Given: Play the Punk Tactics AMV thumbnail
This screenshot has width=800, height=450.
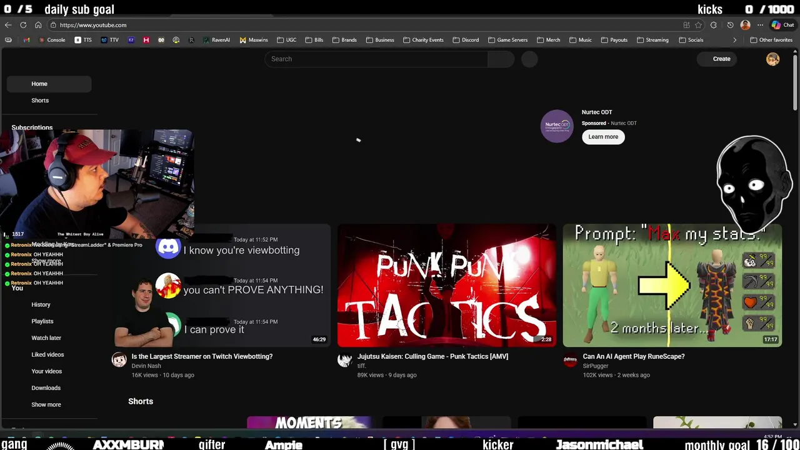Looking at the screenshot, I should click(446, 286).
